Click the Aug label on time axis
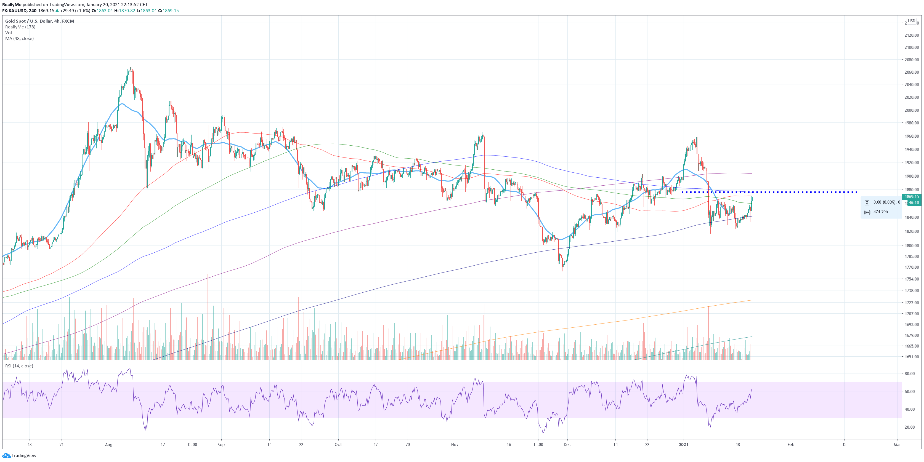 (x=109, y=444)
